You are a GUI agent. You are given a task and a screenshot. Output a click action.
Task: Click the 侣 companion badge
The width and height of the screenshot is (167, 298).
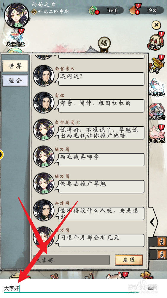[104, 43]
